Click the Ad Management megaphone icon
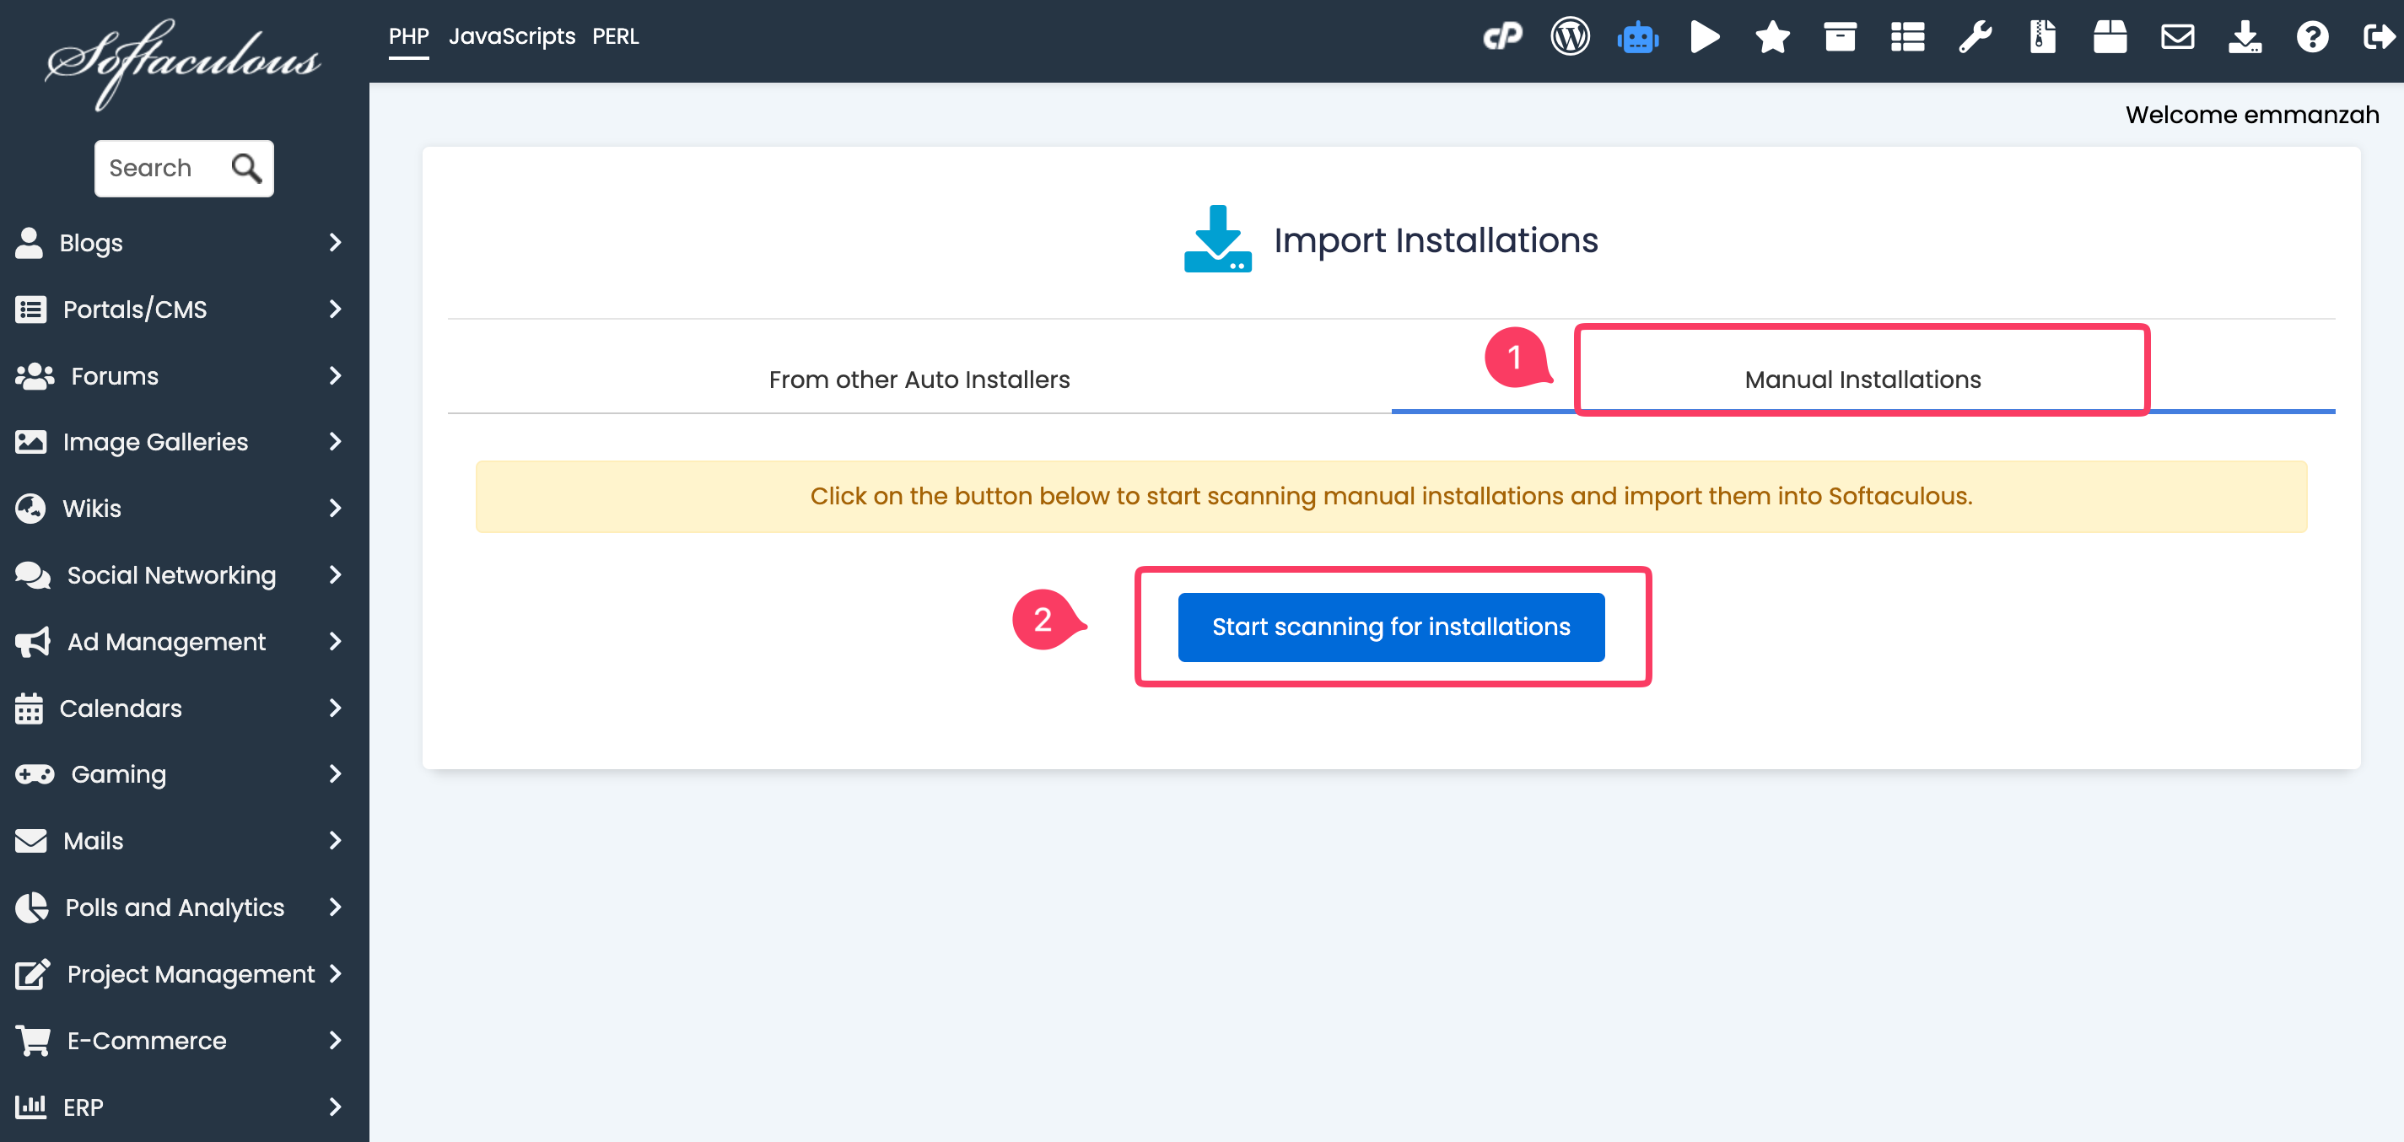The image size is (2404, 1142). (x=33, y=642)
